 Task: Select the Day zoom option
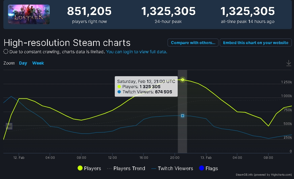point(23,63)
